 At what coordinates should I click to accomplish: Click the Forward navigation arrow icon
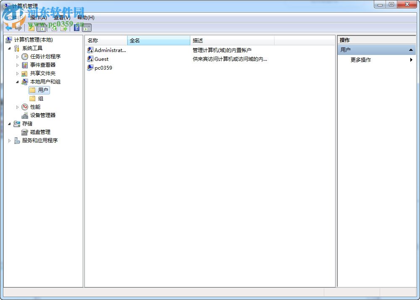coord(19,28)
